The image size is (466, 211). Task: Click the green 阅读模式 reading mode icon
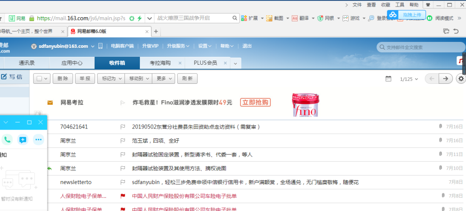tap(430, 19)
